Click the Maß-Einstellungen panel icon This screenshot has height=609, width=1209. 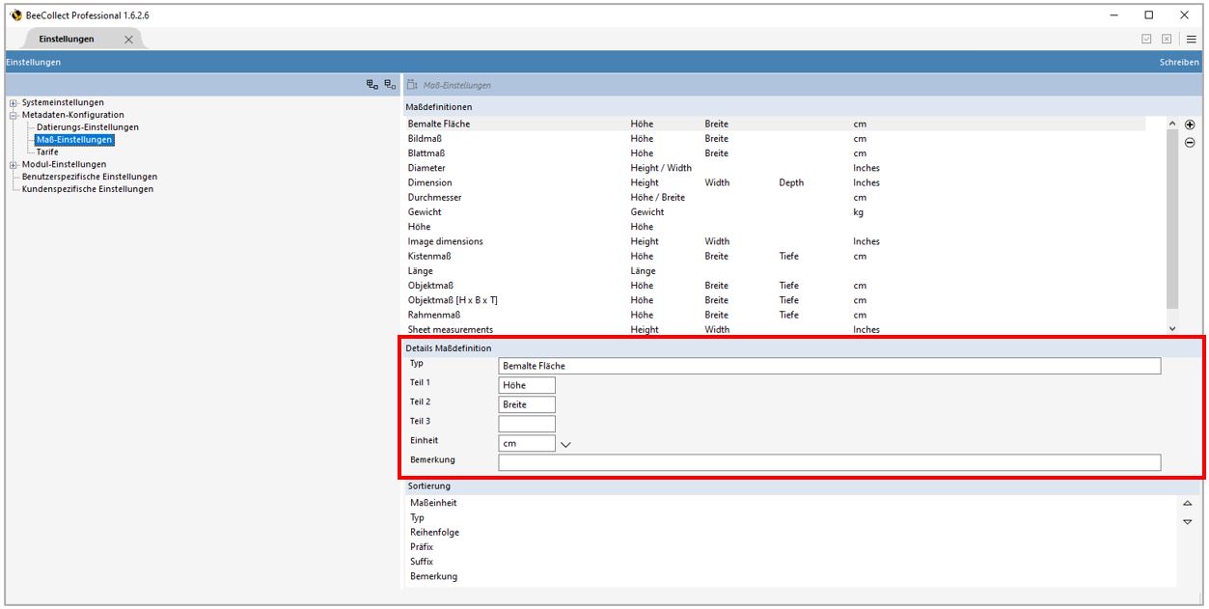click(412, 85)
